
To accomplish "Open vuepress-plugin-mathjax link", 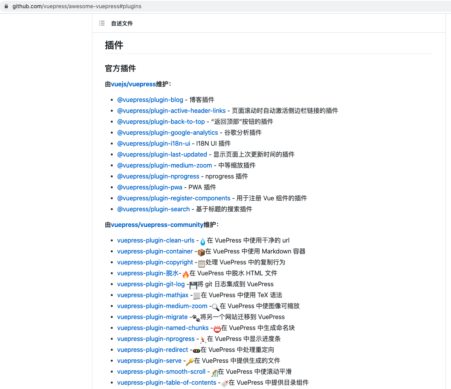I will point(153,295).
